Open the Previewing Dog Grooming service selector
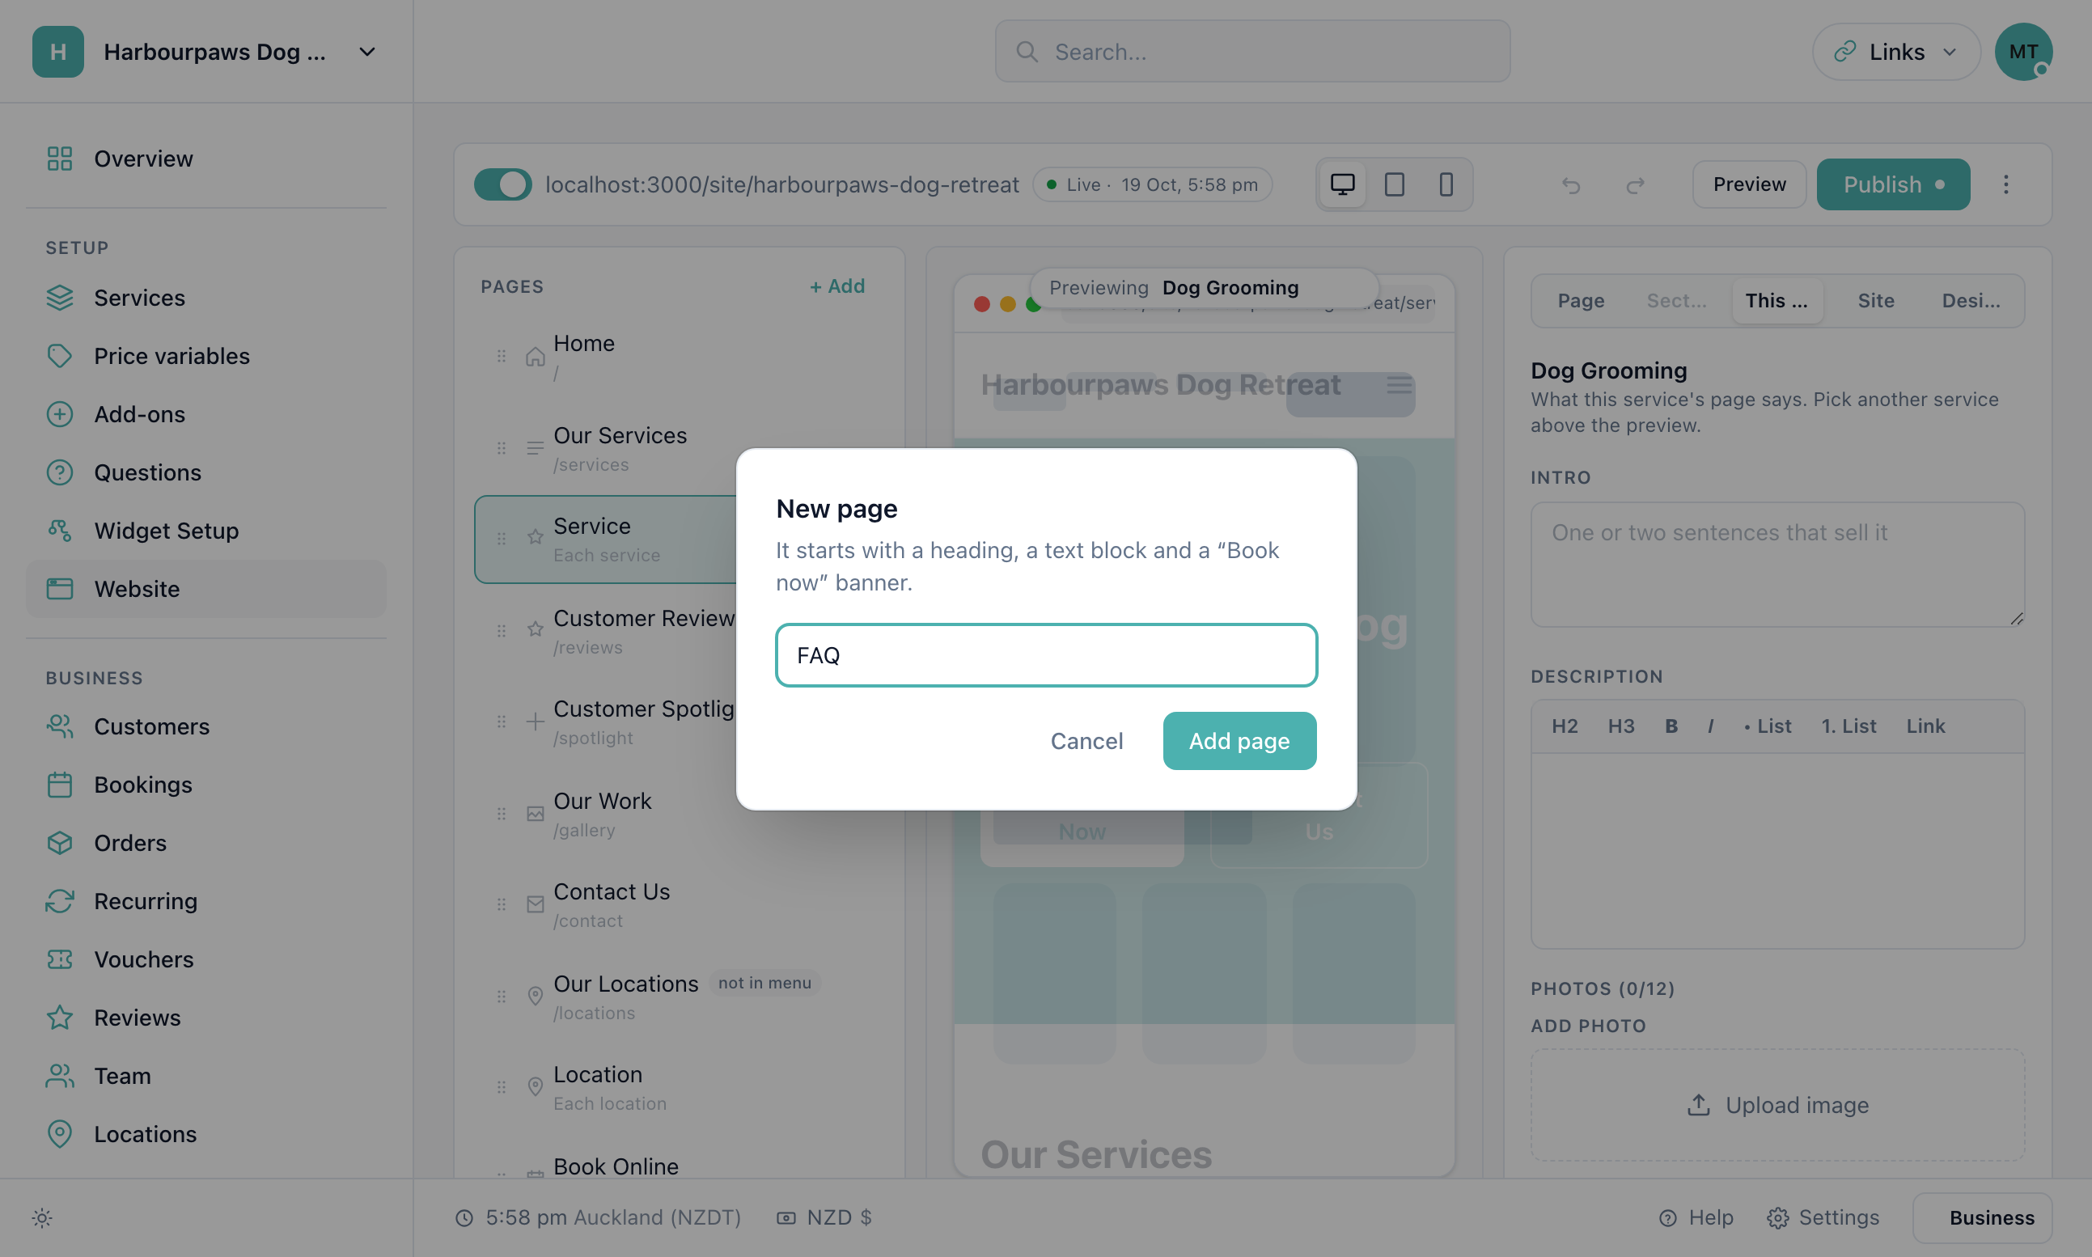The image size is (2092, 1257). [x=1204, y=288]
